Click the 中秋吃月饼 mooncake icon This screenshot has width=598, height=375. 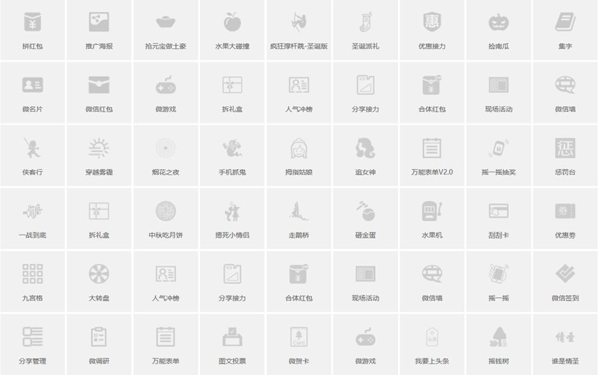pos(165,211)
